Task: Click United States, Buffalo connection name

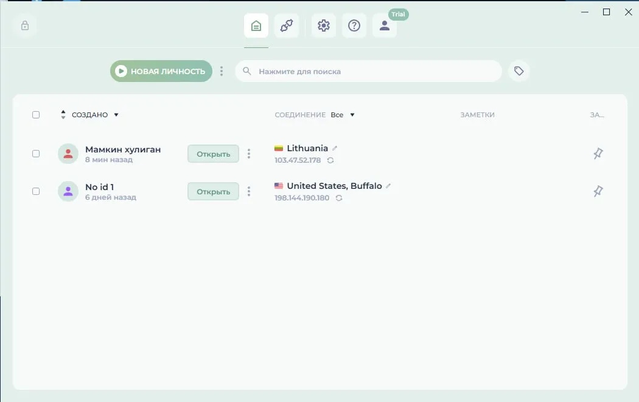Action: [334, 186]
